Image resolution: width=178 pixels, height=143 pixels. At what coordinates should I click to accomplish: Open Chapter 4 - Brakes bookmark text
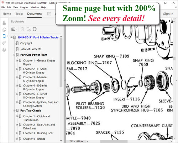(x=34, y=139)
